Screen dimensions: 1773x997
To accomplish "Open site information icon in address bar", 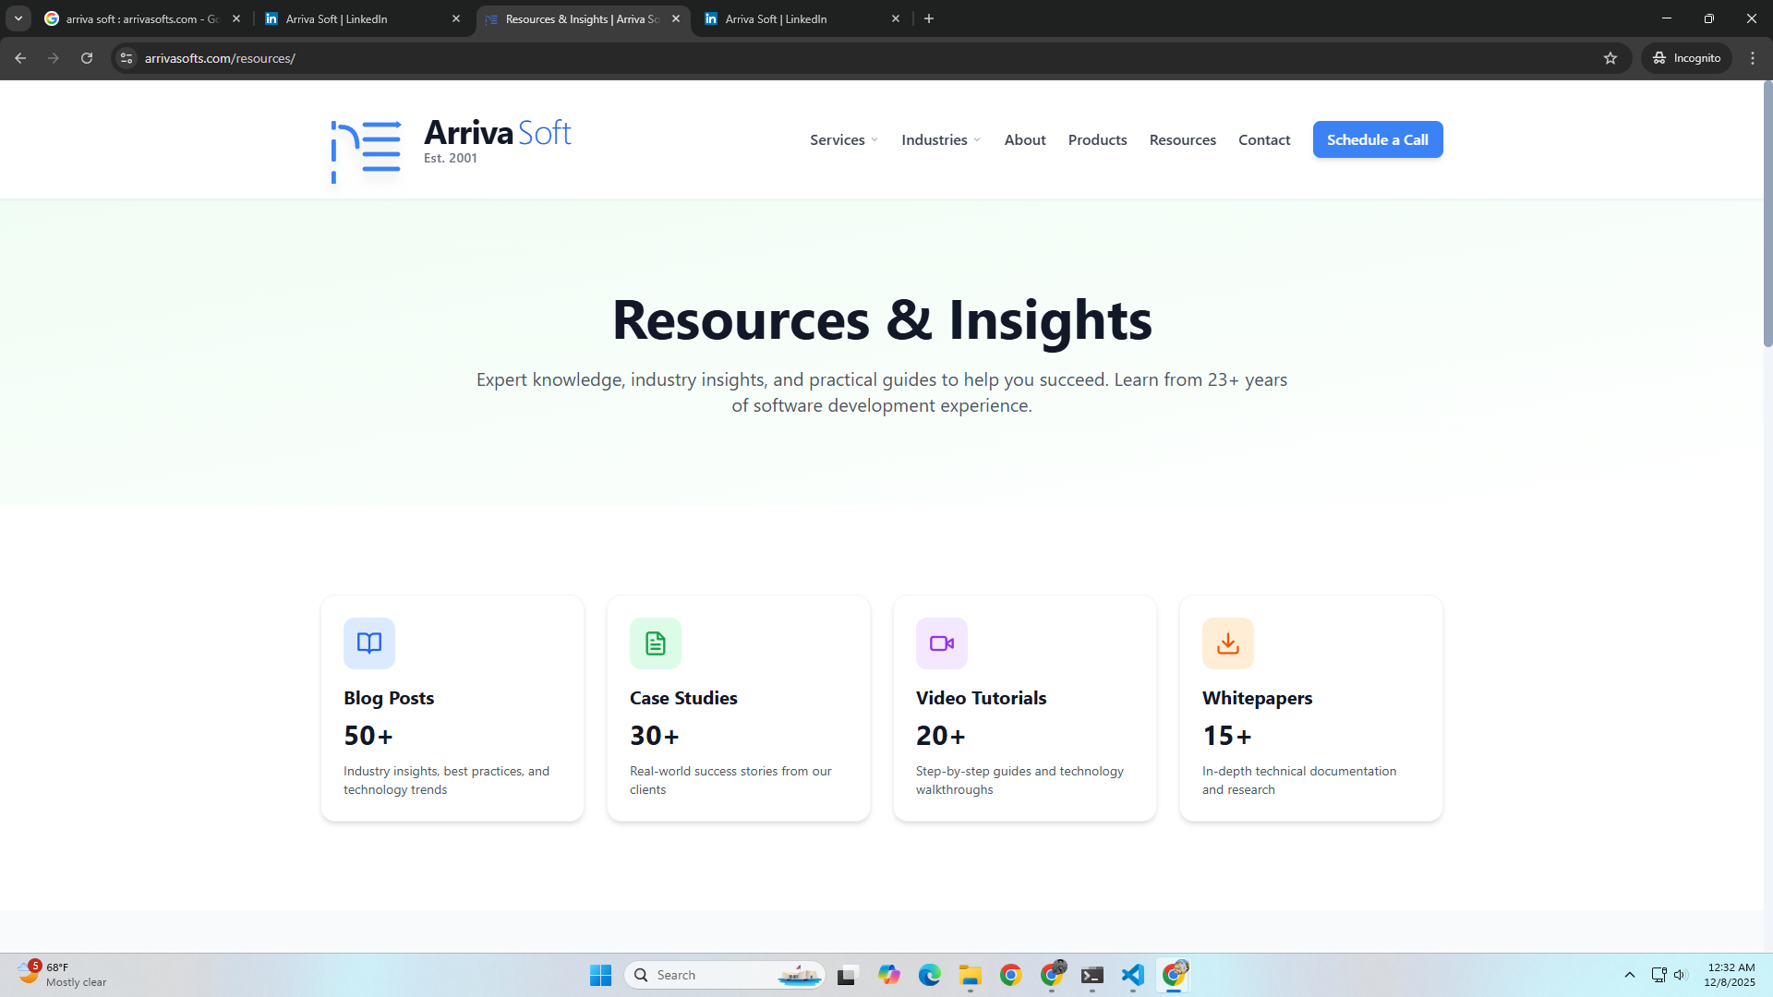I will click(x=127, y=58).
